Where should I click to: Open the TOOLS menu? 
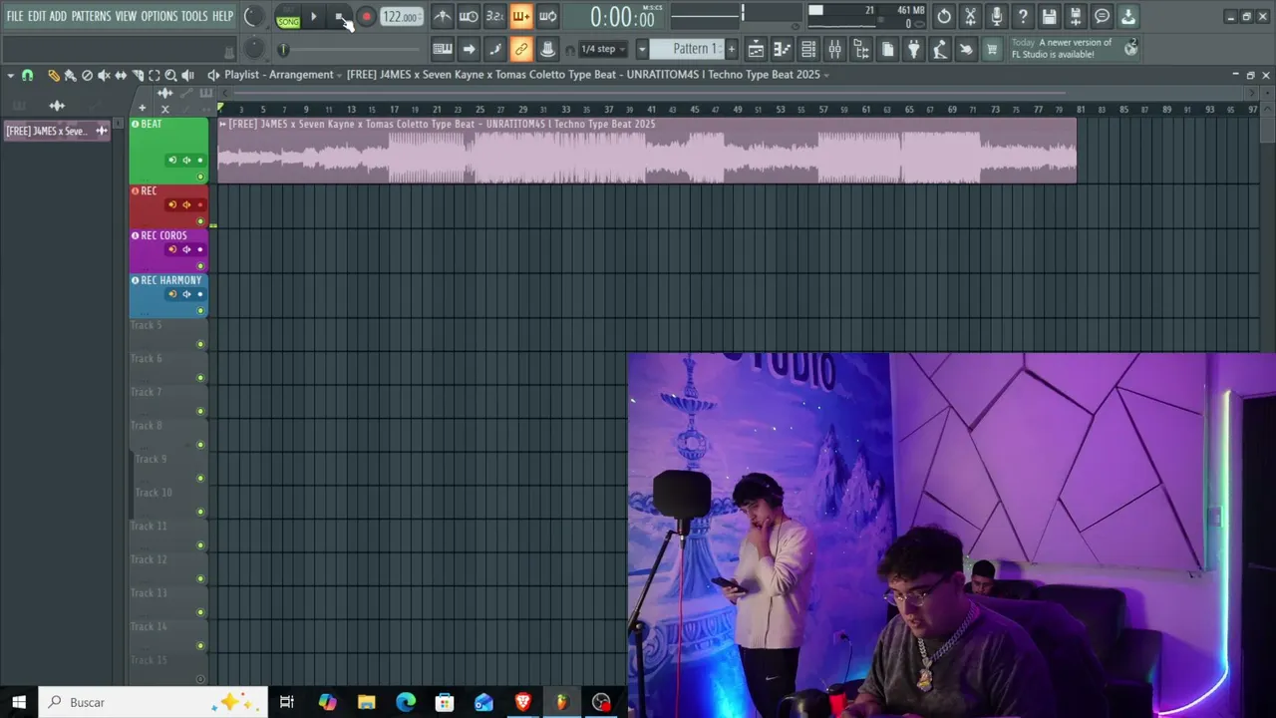click(194, 16)
